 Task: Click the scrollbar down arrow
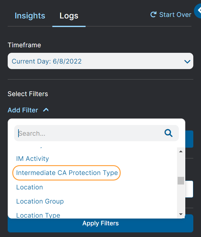tap(181, 214)
